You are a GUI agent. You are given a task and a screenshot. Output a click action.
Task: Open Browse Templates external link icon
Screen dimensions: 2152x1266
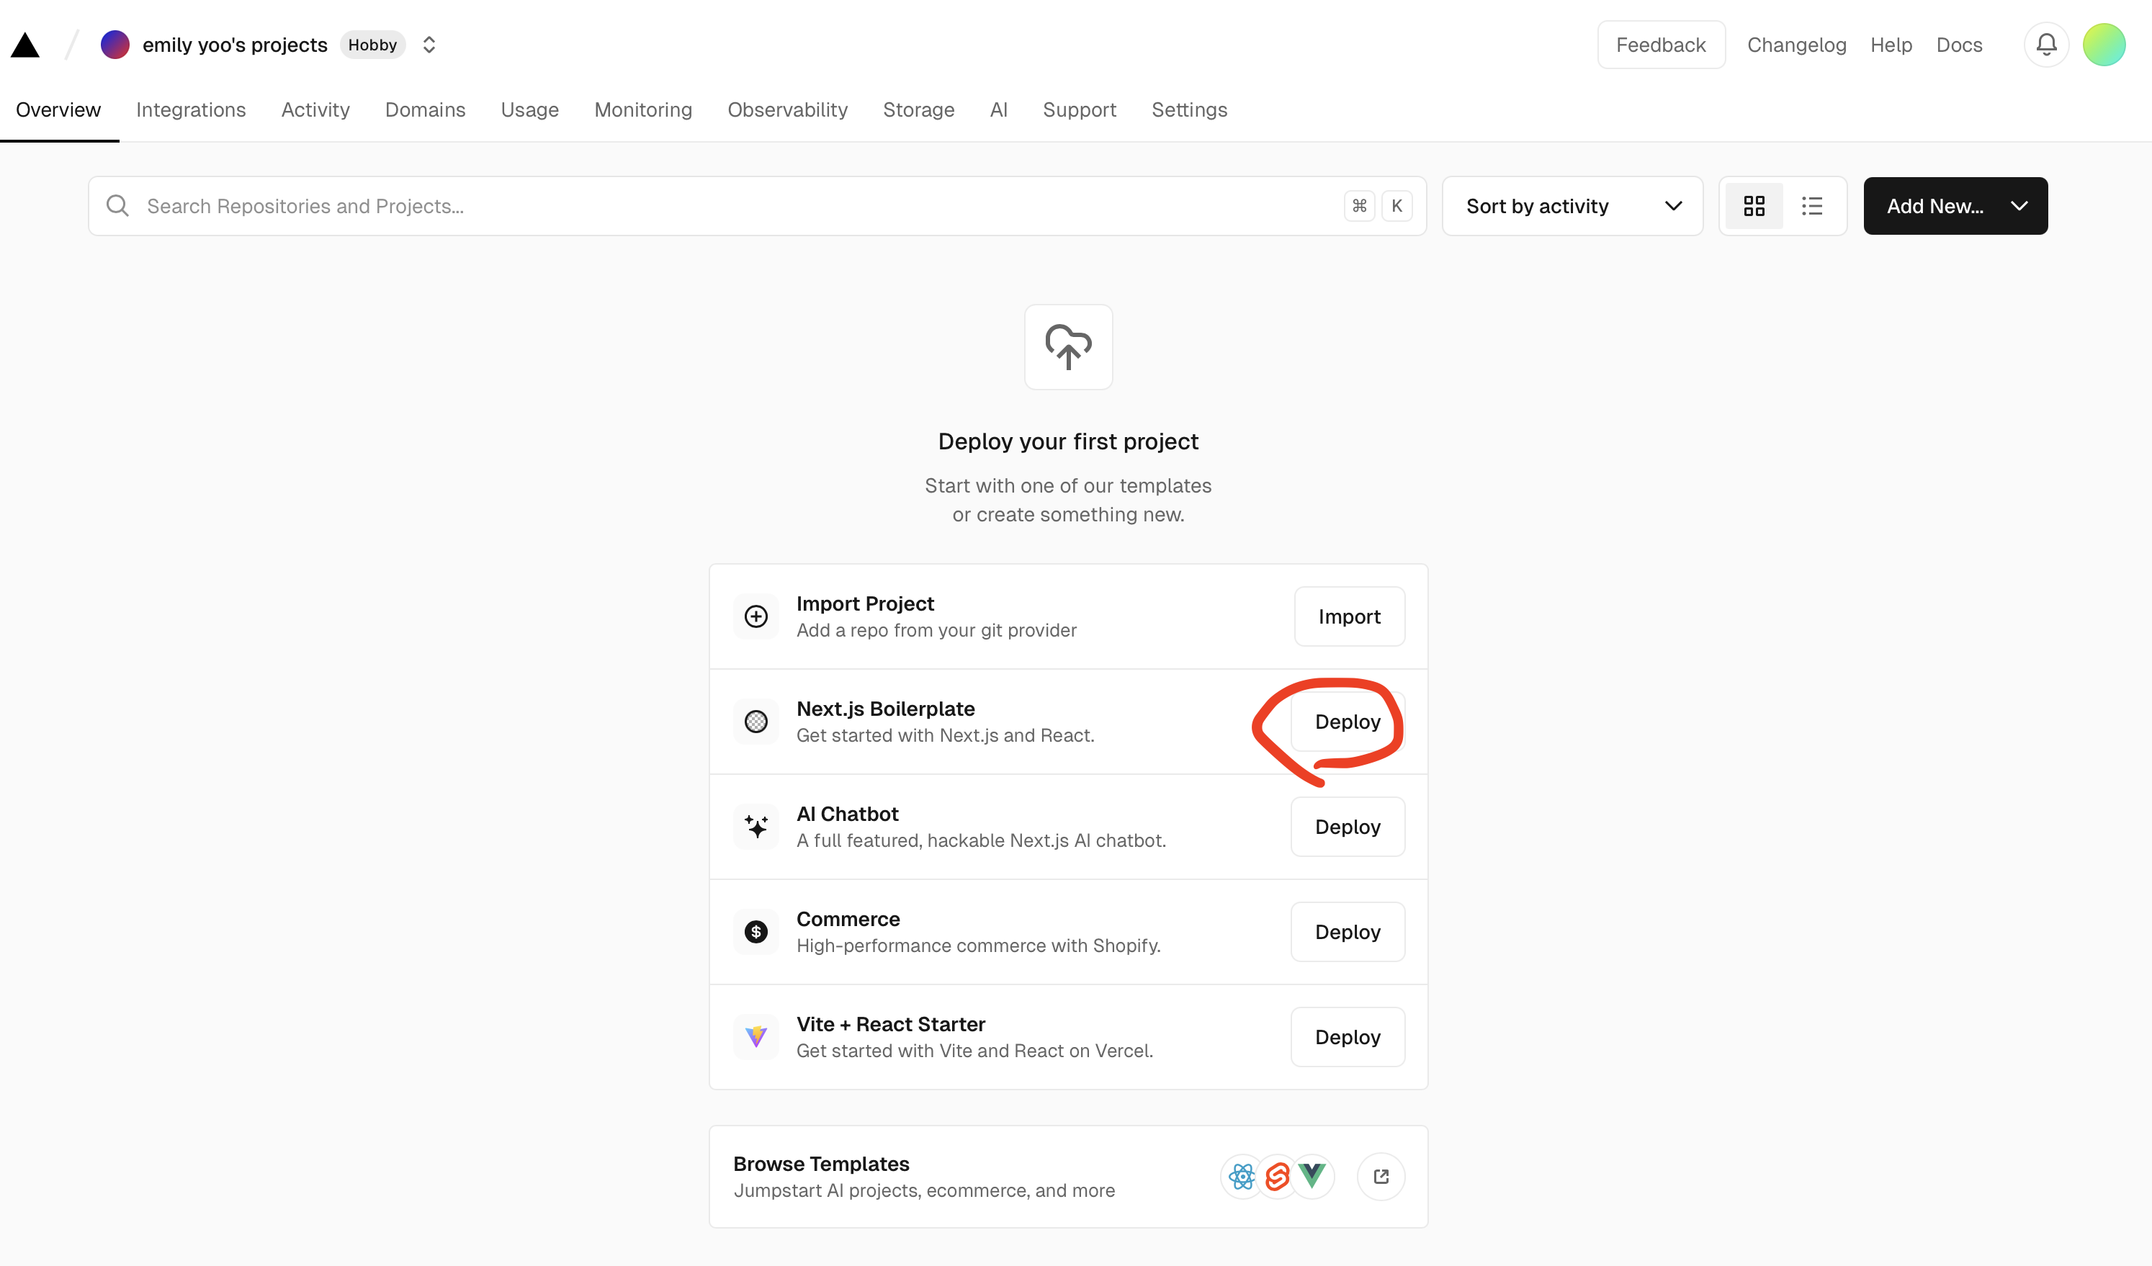(1381, 1177)
